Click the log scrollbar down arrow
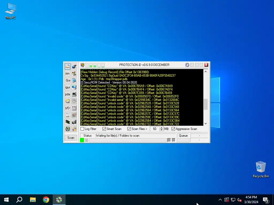Viewport: 274px width, 205px height. click(x=206, y=123)
